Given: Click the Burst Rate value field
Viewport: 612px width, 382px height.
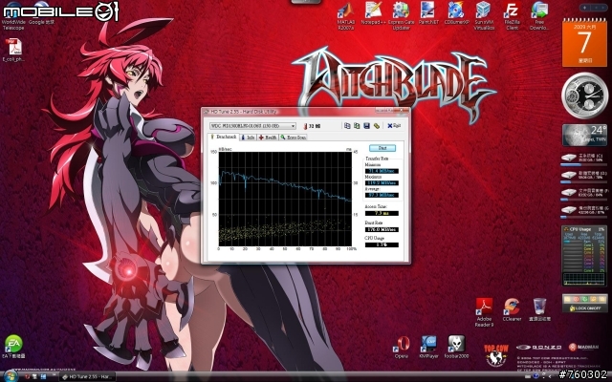Looking at the screenshot, I should 382,229.
